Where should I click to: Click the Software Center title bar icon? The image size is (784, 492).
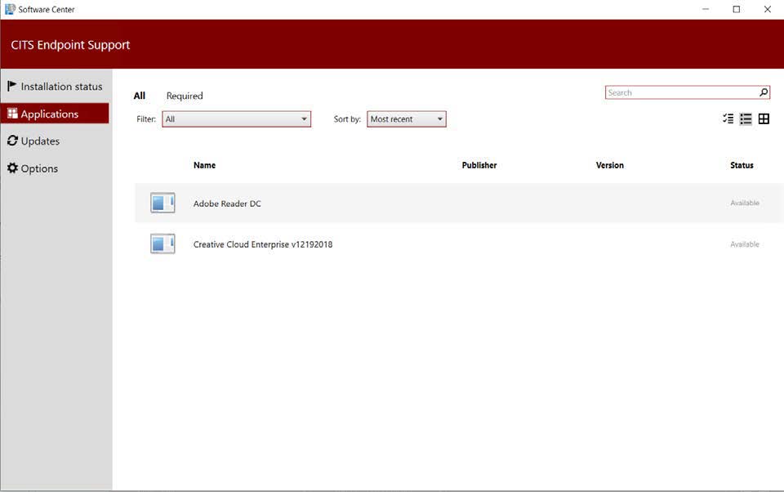tap(10, 9)
